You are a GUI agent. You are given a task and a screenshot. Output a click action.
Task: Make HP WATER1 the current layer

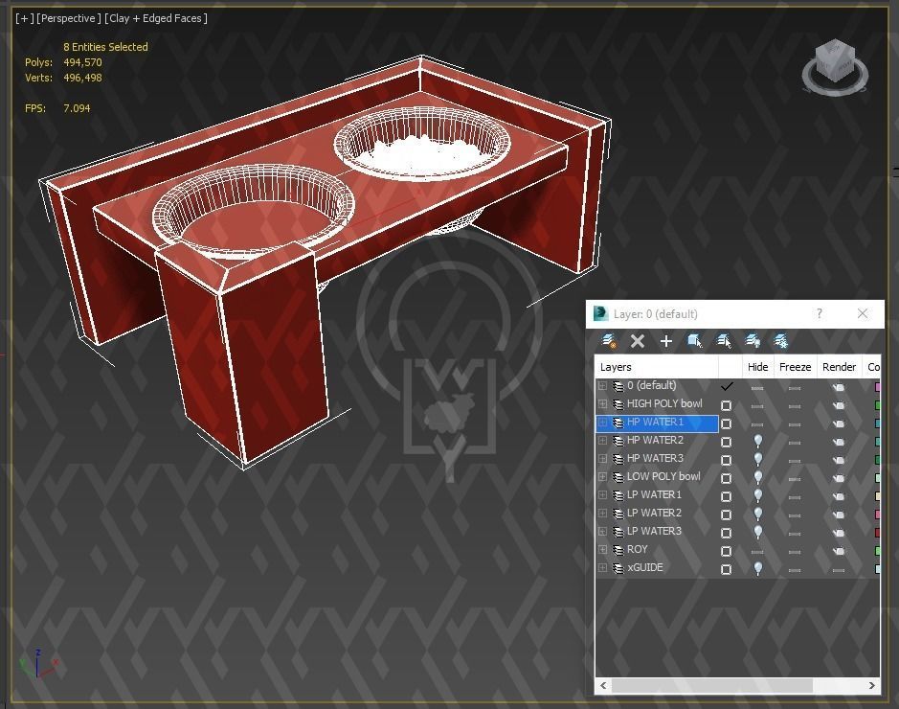[726, 423]
